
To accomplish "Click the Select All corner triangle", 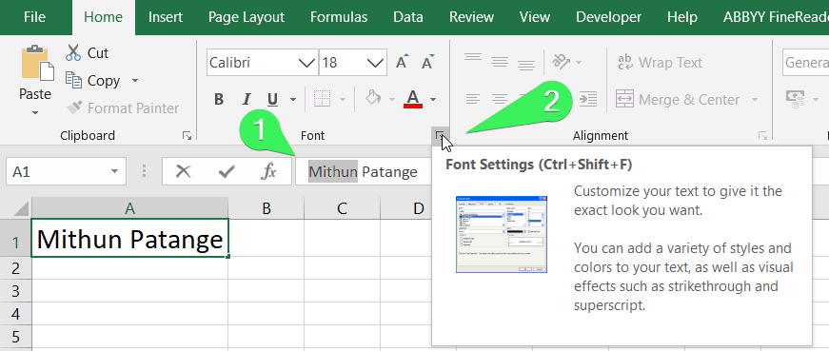I will (x=22, y=208).
